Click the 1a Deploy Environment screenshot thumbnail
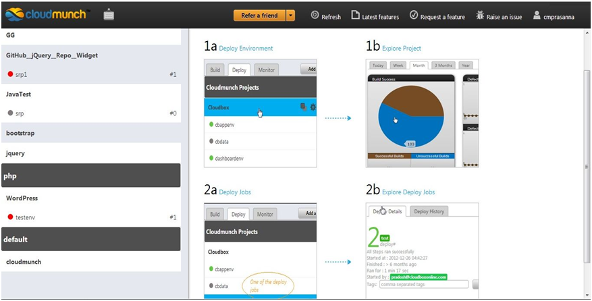This screenshot has height=301, width=592. (260, 113)
